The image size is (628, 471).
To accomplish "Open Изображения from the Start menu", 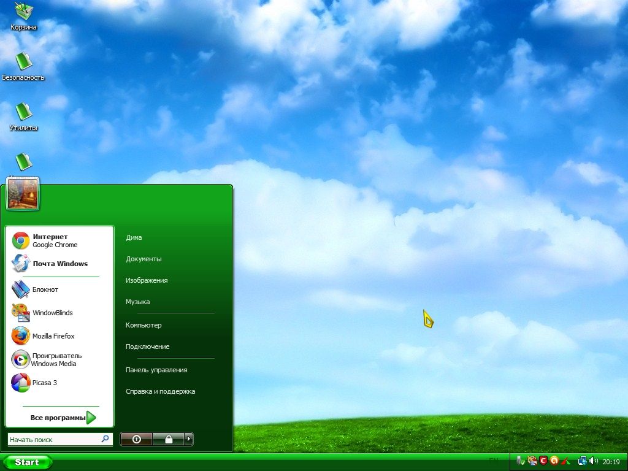I will [x=147, y=280].
